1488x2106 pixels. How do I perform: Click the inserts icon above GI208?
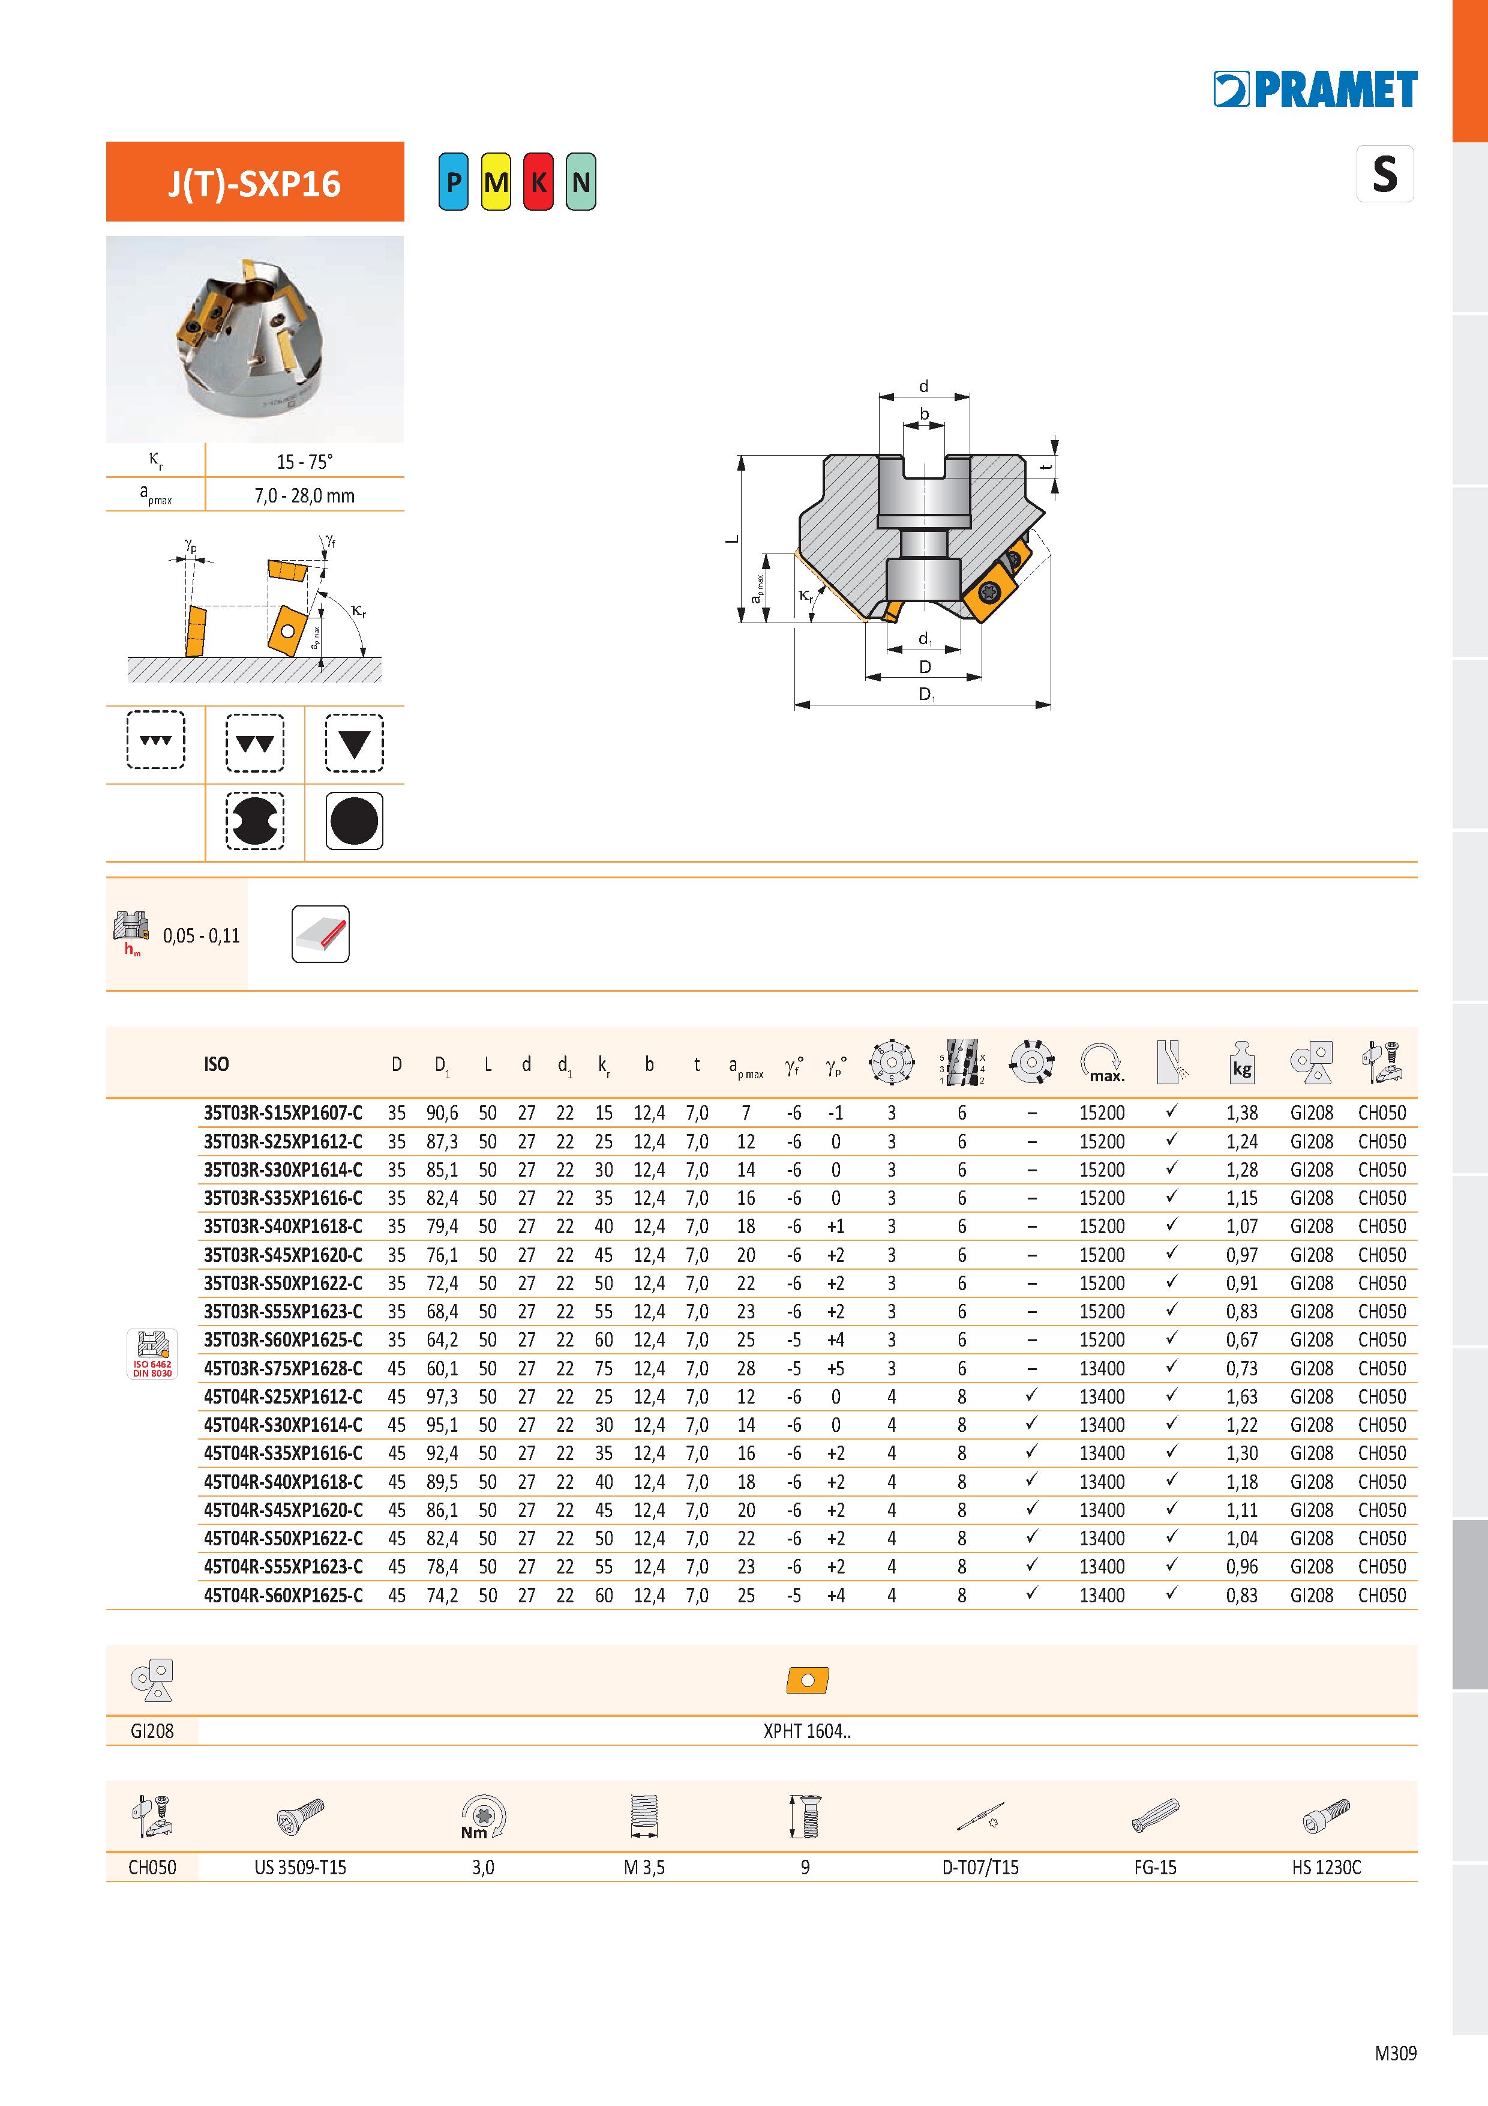(x=152, y=1680)
